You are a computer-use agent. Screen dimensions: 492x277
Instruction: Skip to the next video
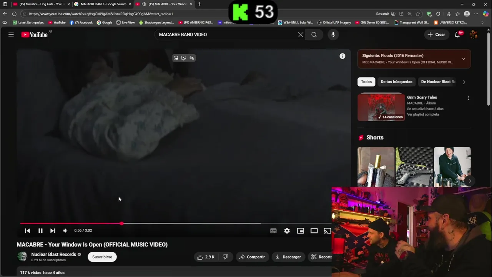pyautogui.click(x=53, y=230)
